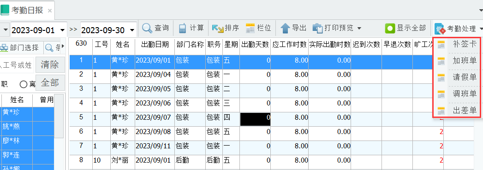The height and width of the screenshot is (170, 483).
Task: Select the 离 radio button
Action: tap(24, 84)
